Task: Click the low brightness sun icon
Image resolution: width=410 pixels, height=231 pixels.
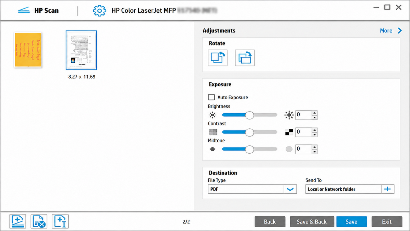Action: pos(213,115)
